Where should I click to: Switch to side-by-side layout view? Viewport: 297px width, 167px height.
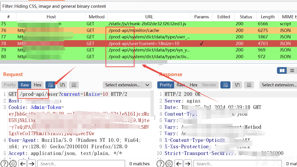tap(282, 71)
